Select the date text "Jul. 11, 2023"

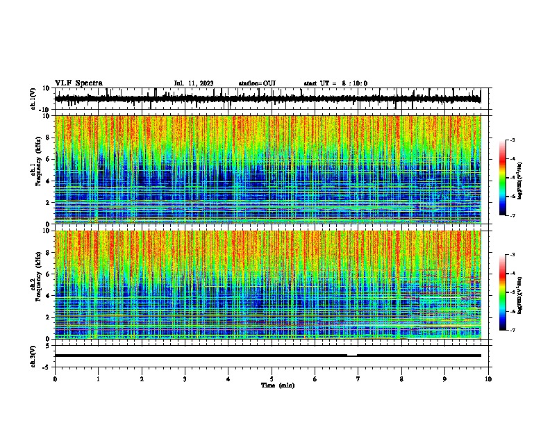pyautogui.click(x=194, y=83)
